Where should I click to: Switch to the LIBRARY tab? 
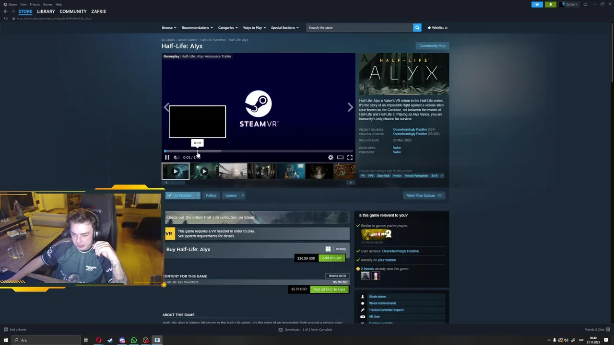(x=46, y=11)
